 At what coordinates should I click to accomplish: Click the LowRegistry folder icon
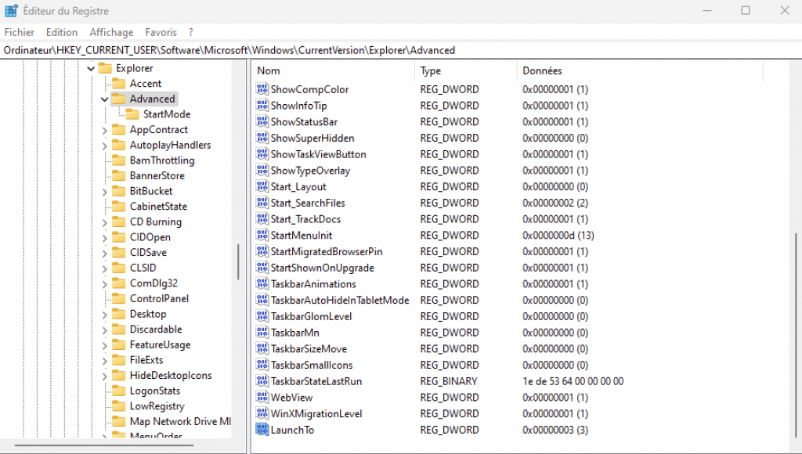119,406
